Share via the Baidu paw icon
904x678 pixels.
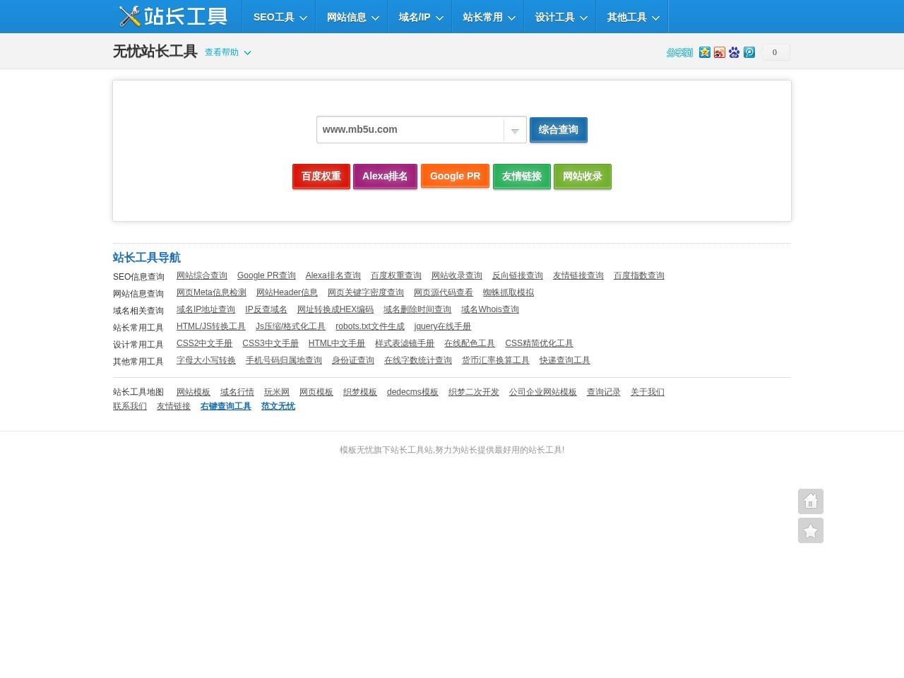pyautogui.click(x=734, y=52)
